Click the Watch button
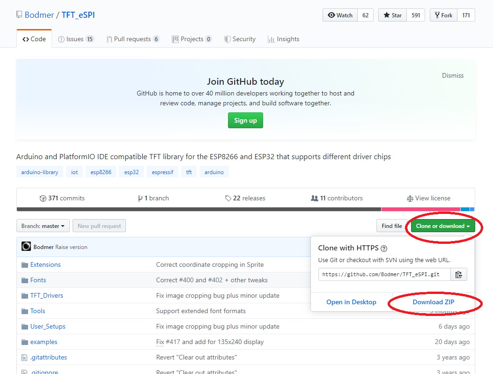The image size is (493, 374). coord(340,15)
